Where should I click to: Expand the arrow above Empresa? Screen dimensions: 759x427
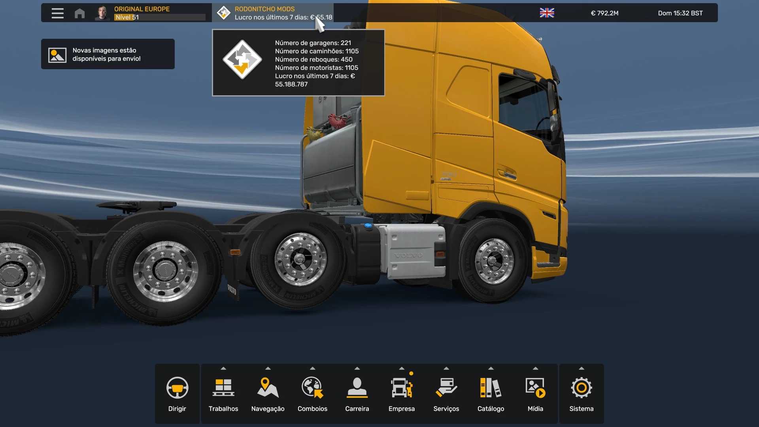click(x=402, y=368)
